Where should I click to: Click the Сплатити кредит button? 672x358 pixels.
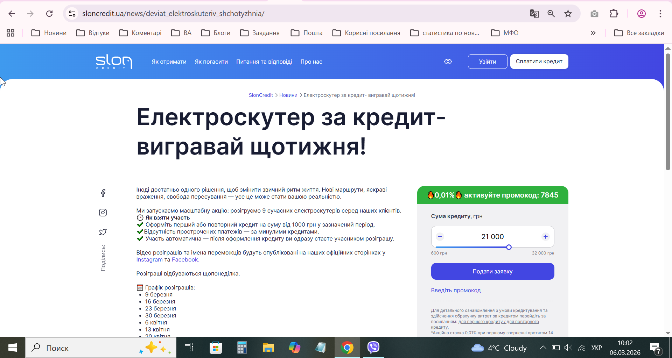pyautogui.click(x=539, y=62)
